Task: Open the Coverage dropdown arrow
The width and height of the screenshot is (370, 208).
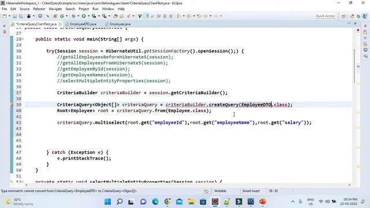Action: pos(99,16)
